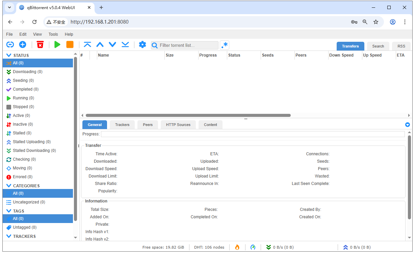
Task: Select the Uncategorized category
Action: [x=29, y=202]
